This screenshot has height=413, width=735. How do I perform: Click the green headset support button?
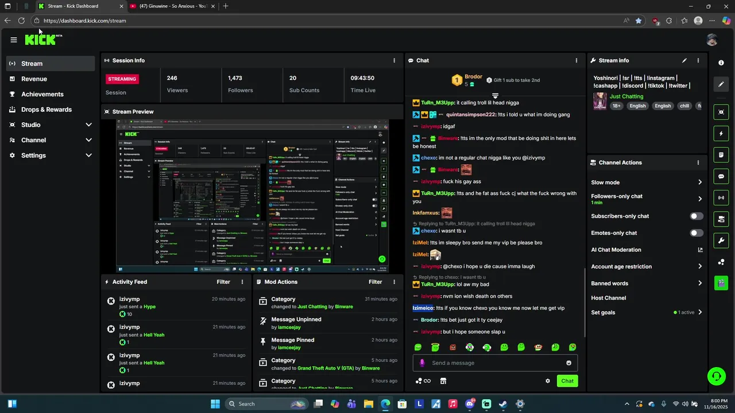[716, 376]
